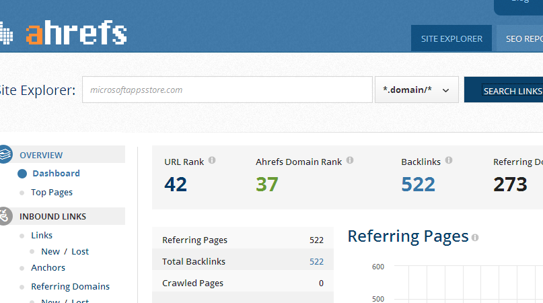Open New links under Links
This screenshot has width=543, height=303.
click(x=50, y=252)
